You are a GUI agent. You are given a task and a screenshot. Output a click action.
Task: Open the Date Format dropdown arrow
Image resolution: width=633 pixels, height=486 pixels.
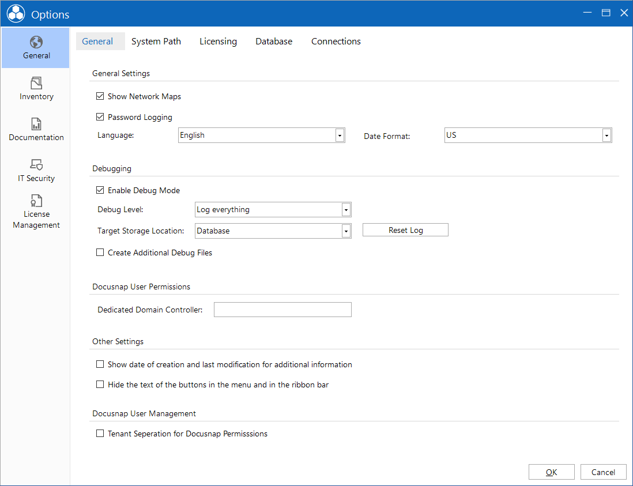click(606, 135)
